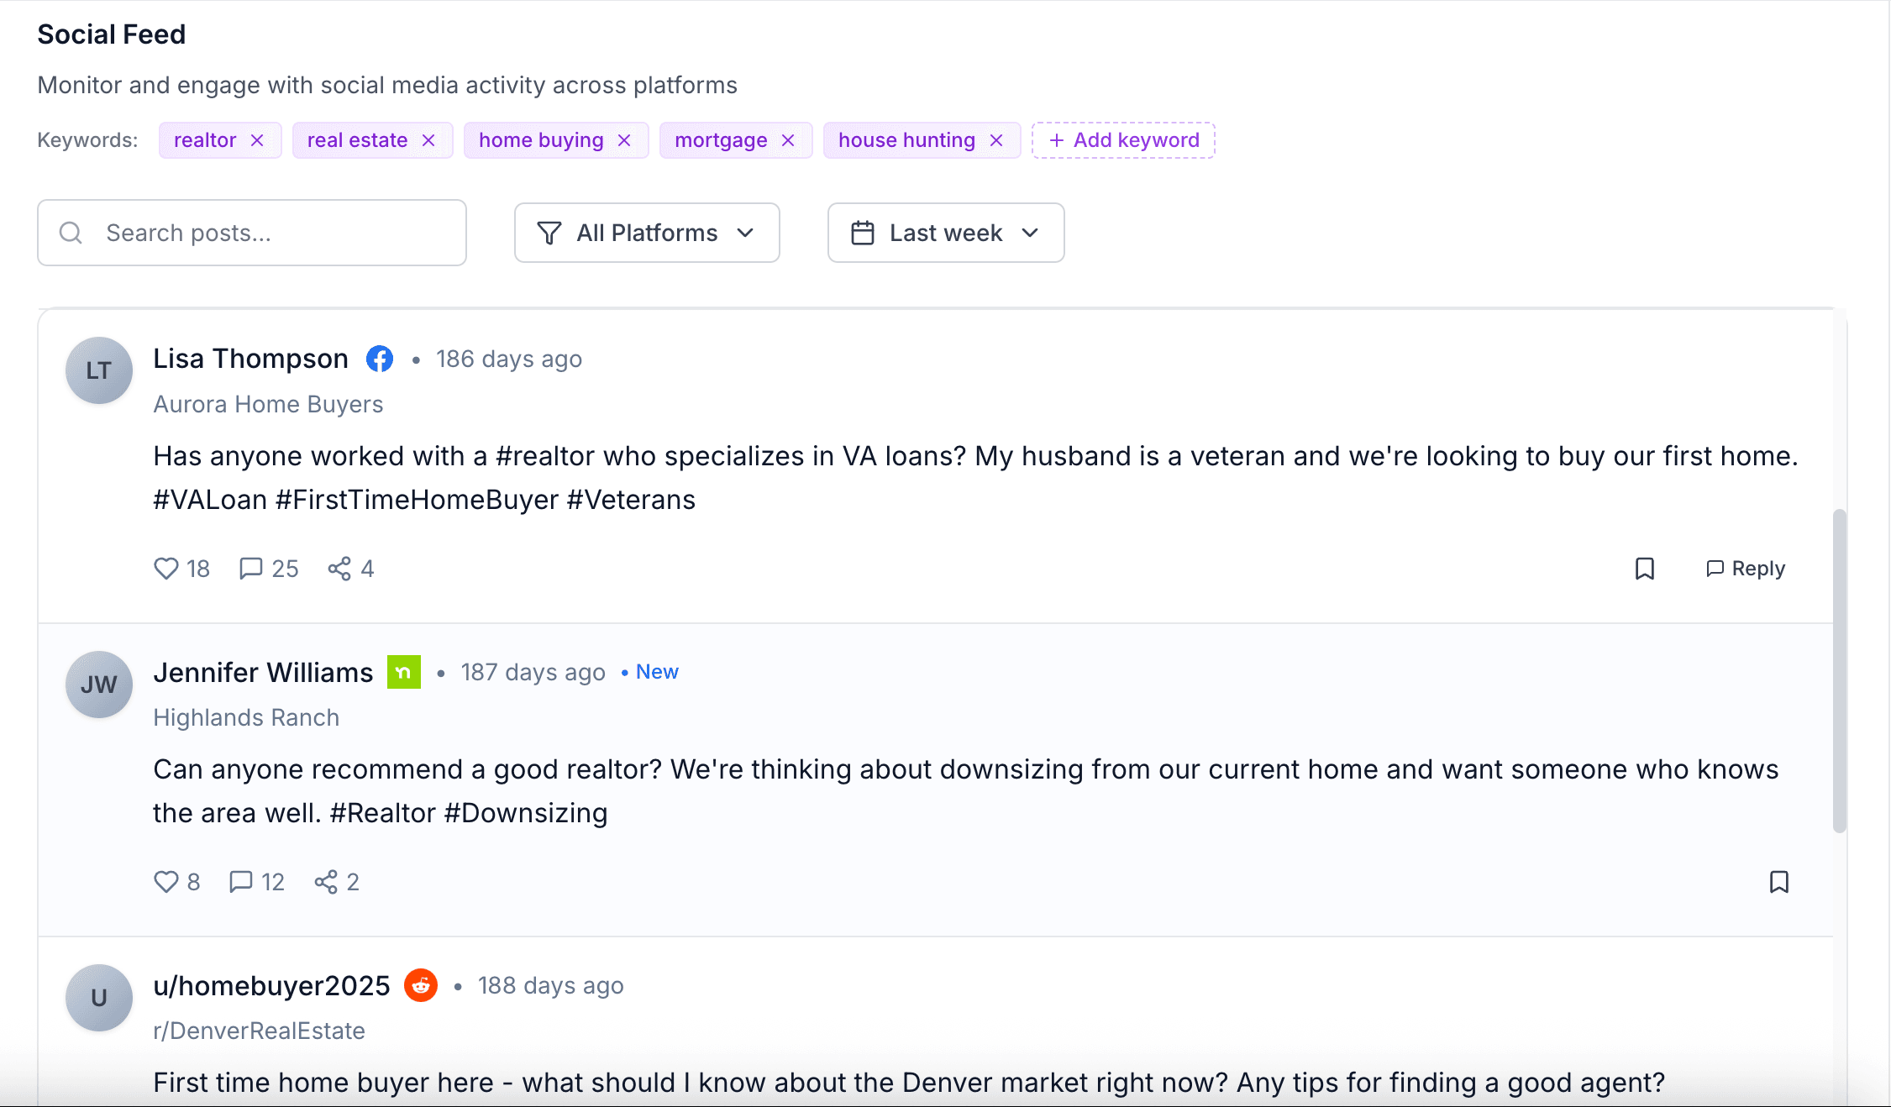Select the home buying keyword tag
Image resolution: width=1891 pixels, height=1107 pixels.
click(540, 140)
